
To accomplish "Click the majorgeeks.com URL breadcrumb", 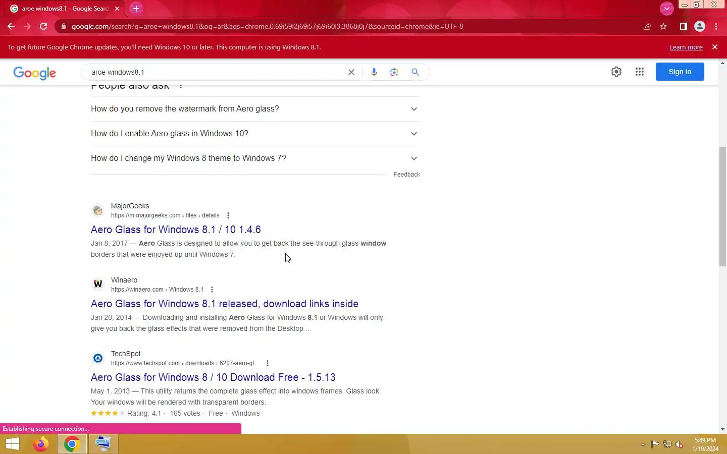I will point(165,215).
